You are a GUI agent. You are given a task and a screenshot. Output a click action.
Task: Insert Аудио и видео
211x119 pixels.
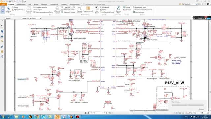(138, 12)
